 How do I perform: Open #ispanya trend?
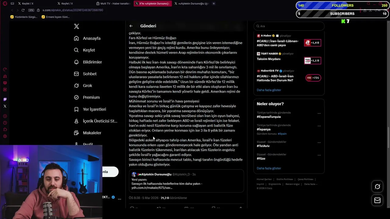coord(264,129)
